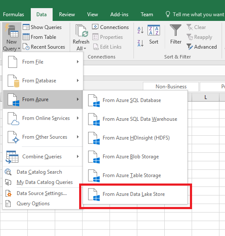This screenshot has height=236, width=225.
Task: Open Query Options
Action: pyautogui.click(x=43, y=204)
